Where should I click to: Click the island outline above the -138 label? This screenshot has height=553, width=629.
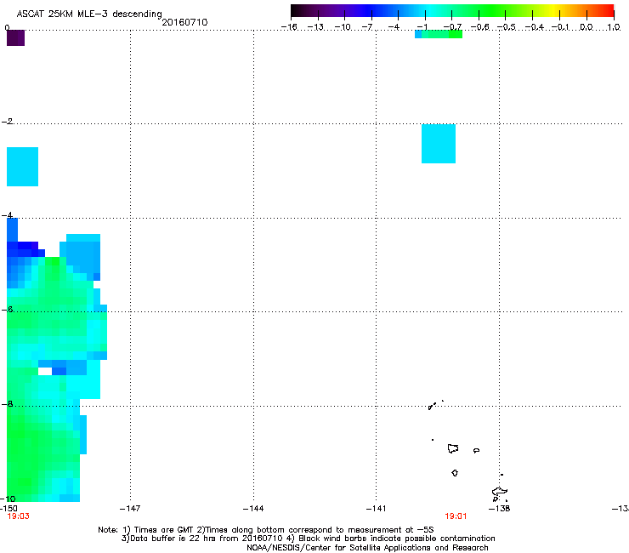(x=500, y=492)
